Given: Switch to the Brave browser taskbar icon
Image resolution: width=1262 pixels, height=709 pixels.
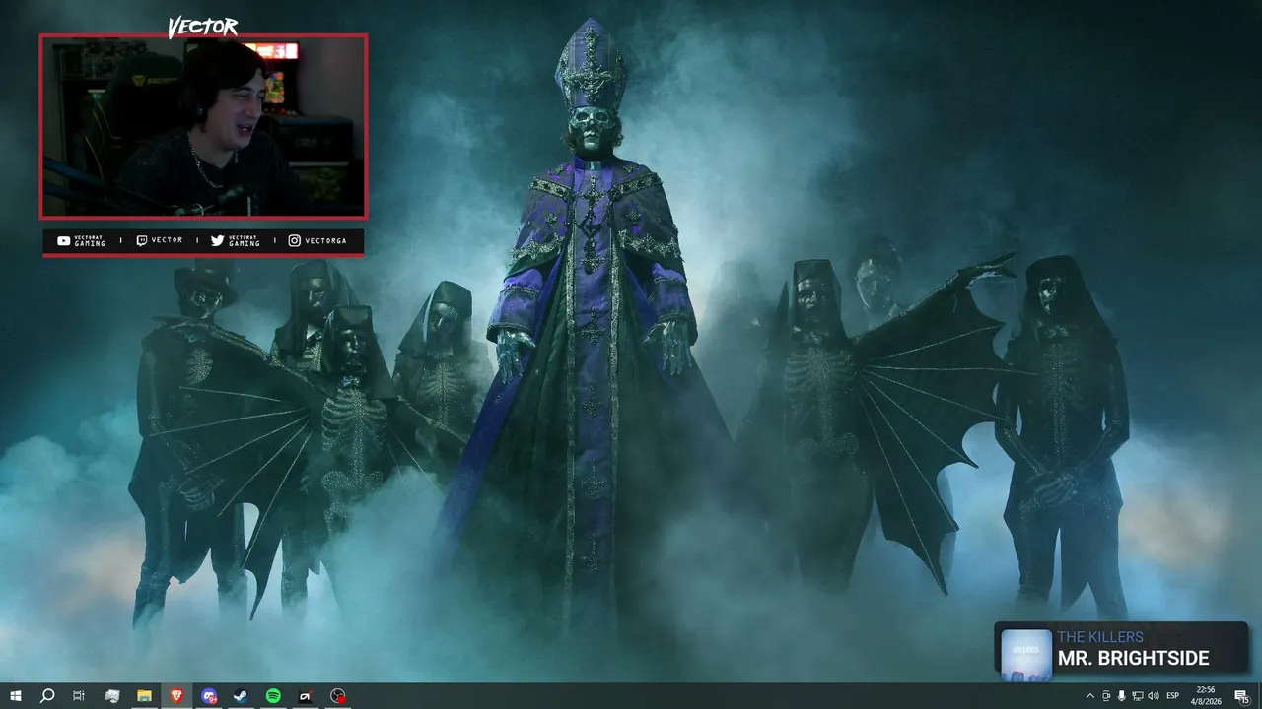Looking at the screenshot, I should [x=176, y=696].
